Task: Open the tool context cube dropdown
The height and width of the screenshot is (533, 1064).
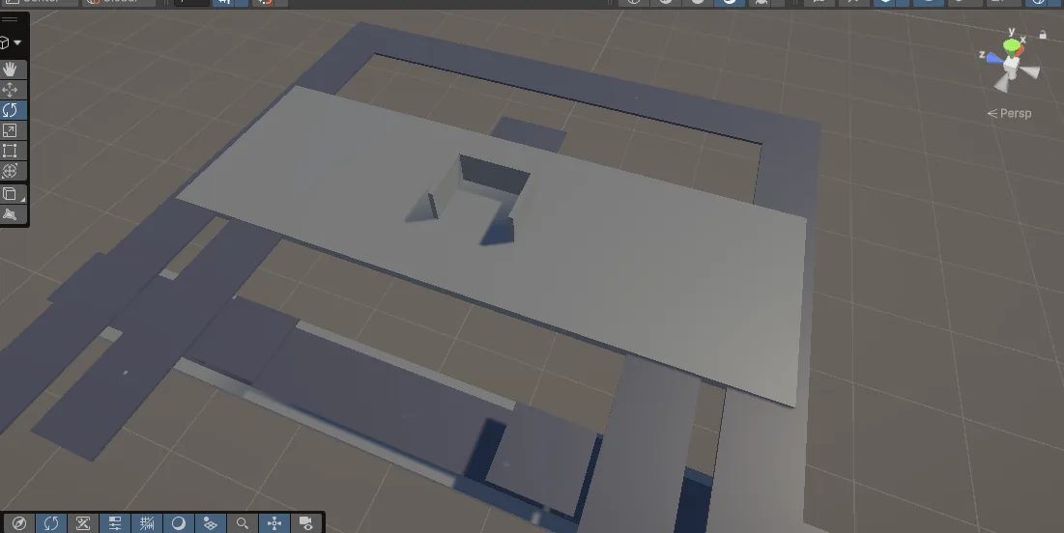Action: point(11,42)
